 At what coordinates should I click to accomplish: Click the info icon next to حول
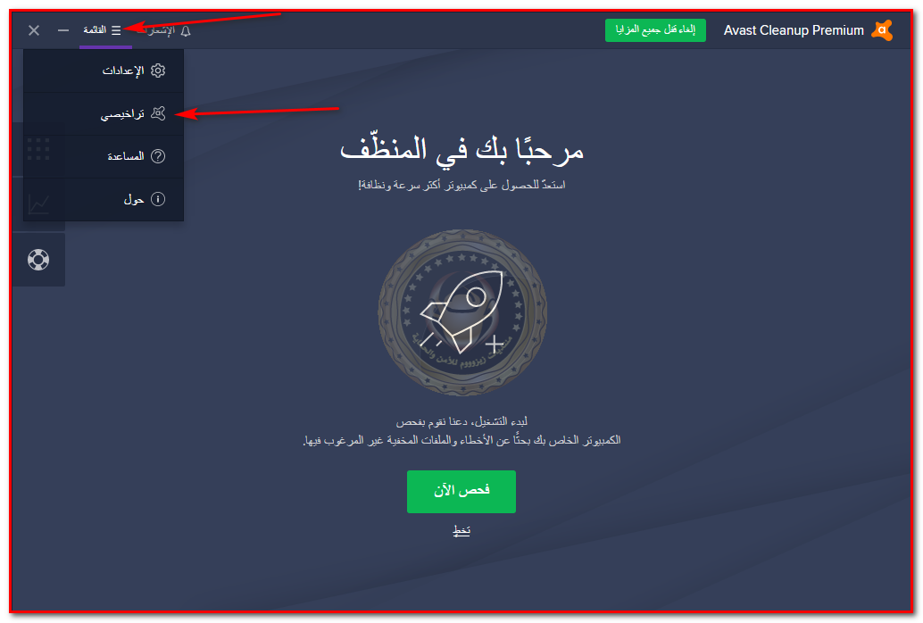(158, 199)
